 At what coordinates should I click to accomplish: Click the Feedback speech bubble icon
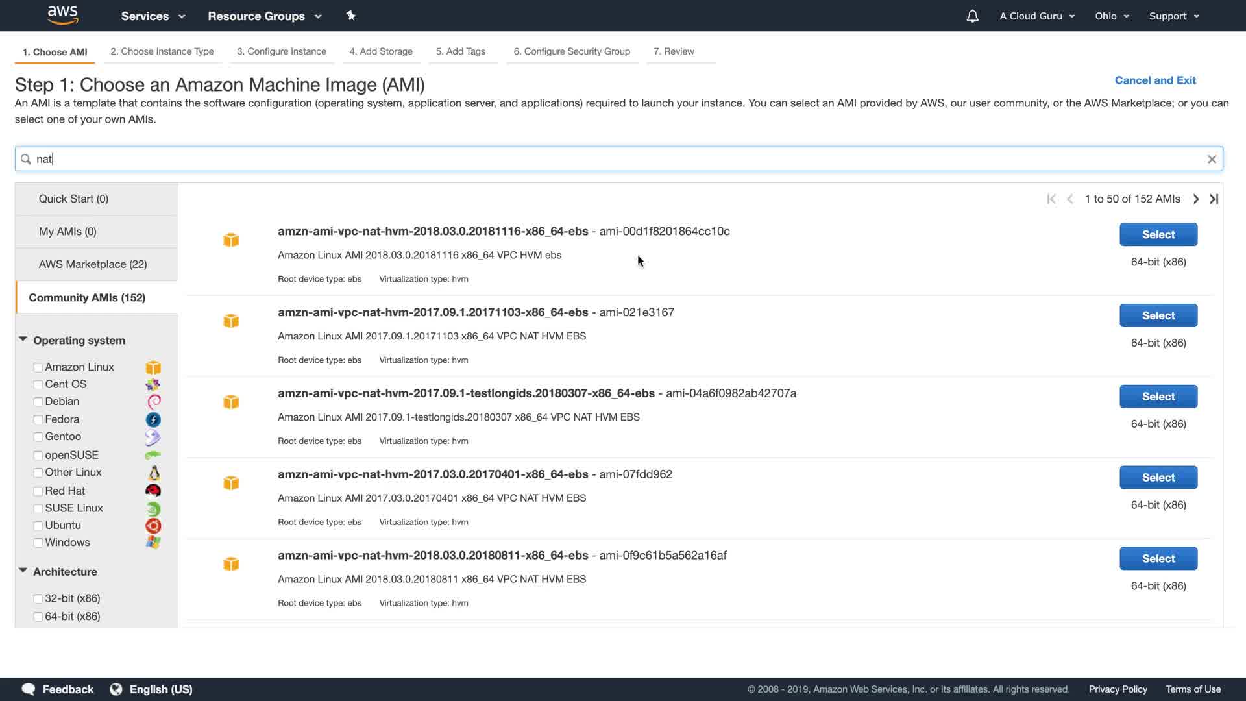pyautogui.click(x=29, y=689)
